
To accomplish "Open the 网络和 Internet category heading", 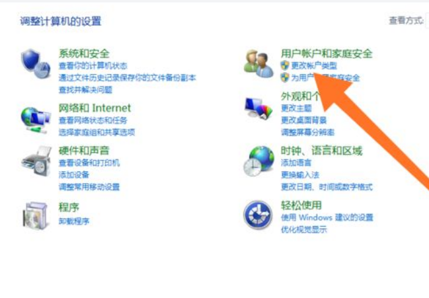I will coord(95,108).
